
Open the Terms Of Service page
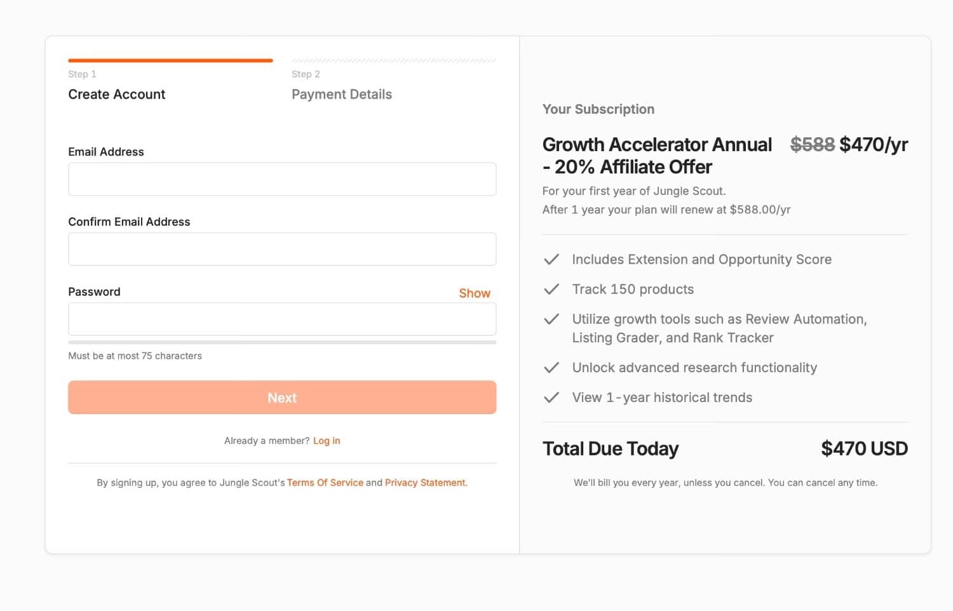click(x=325, y=482)
